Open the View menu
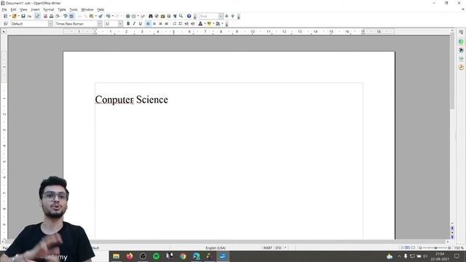The image size is (466, 262). tap(23, 9)
